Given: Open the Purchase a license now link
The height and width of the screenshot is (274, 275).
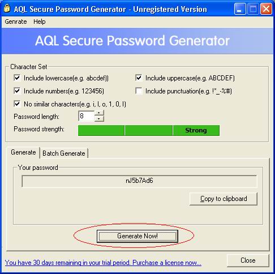Looking at the screenshot, I should [167, 263].
